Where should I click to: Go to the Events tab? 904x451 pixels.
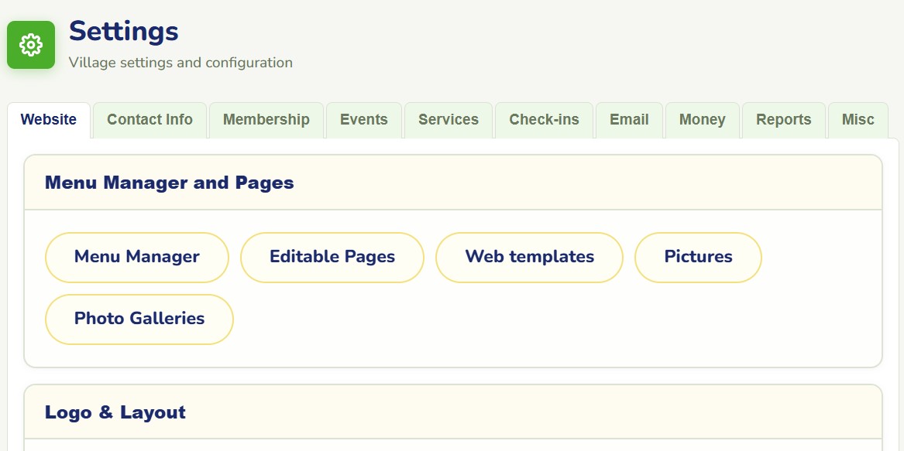tap(364, 120)
